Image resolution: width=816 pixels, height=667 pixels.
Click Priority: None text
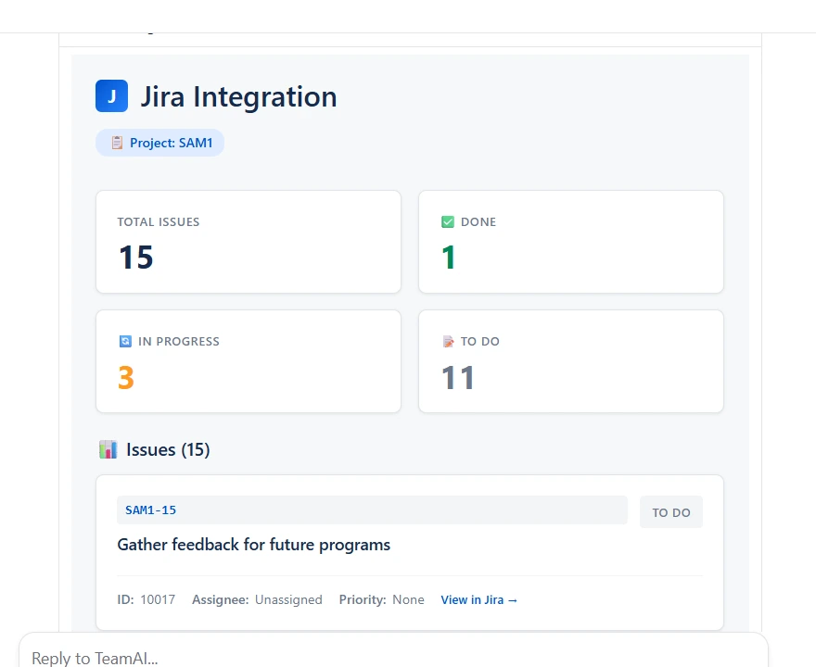(x=381, y=600)
